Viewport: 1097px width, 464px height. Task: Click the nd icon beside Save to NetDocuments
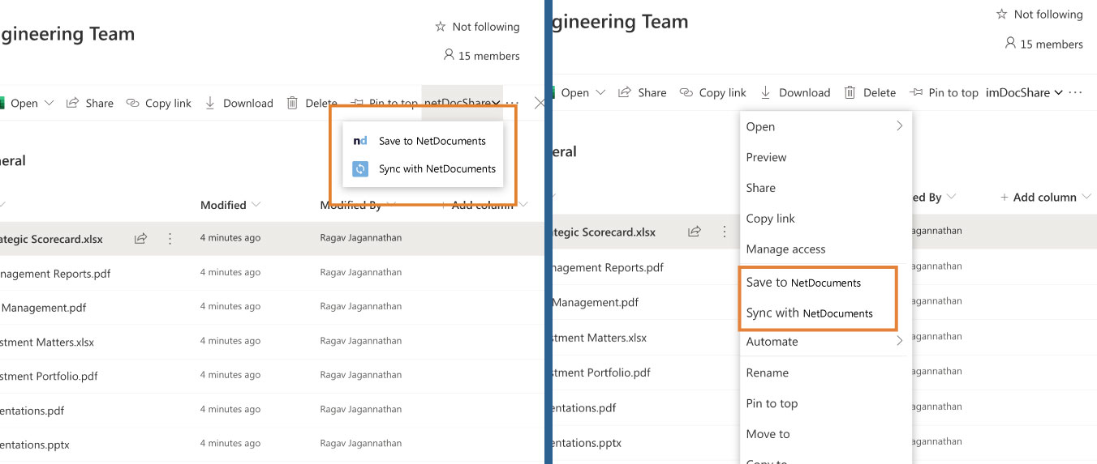coord(360,140)
